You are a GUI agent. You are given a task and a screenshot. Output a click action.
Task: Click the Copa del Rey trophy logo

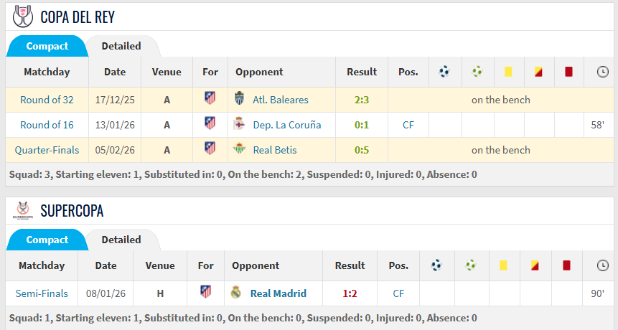point(23,16)
